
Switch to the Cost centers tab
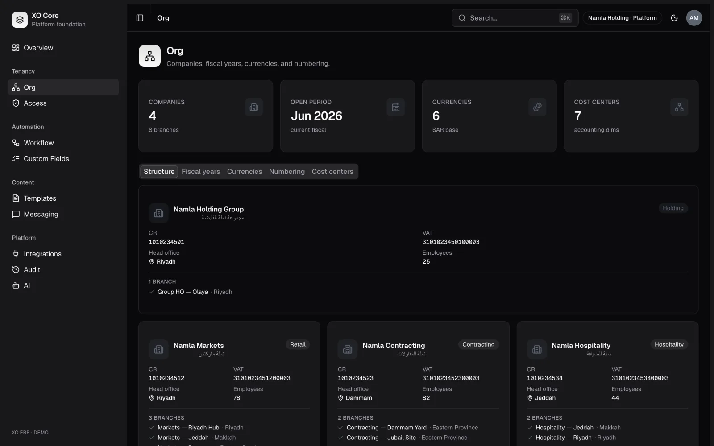pyautogui.click(x=332, y=172)
